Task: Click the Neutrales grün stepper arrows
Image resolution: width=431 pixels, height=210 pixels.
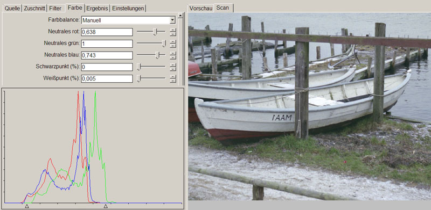Action: coord(172,44)
